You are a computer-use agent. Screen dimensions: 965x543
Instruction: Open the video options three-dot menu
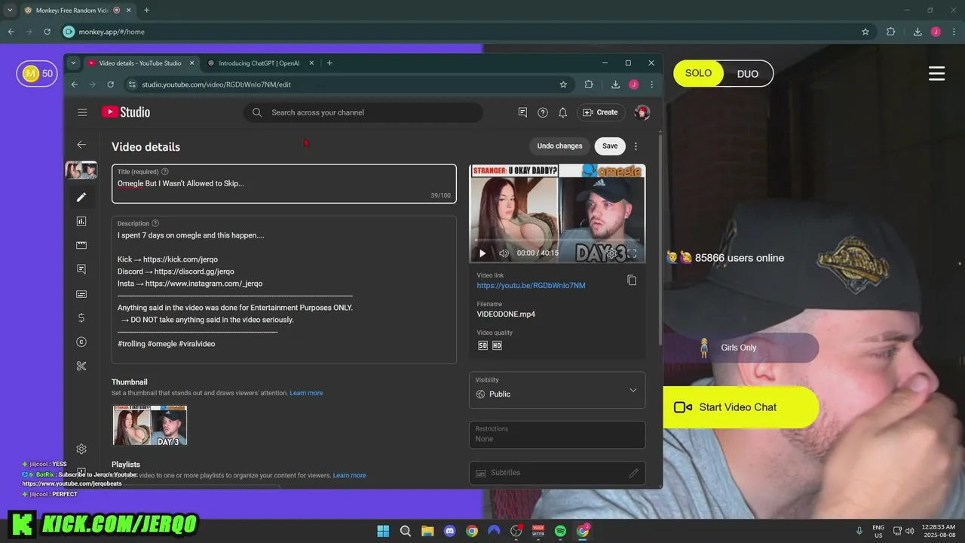636,146
